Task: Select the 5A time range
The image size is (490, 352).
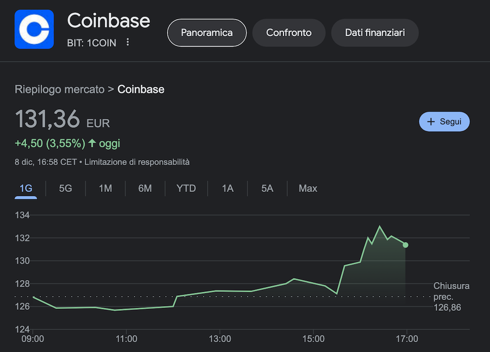Action: (x=267, y=188)
